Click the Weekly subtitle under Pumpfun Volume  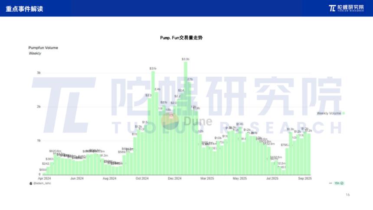[x=35, y=53]
